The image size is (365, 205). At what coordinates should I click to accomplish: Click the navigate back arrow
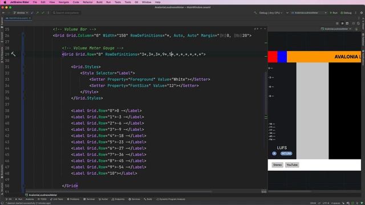pos(3,13)
